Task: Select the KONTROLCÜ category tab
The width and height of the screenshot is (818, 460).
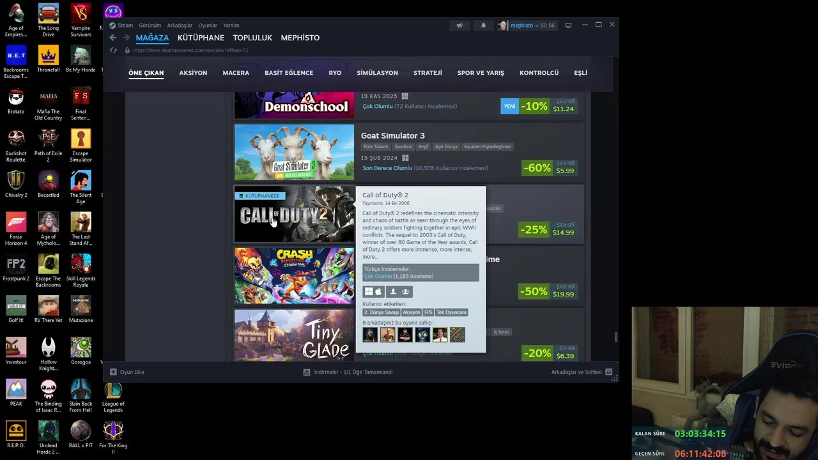Action: (539, 73)
